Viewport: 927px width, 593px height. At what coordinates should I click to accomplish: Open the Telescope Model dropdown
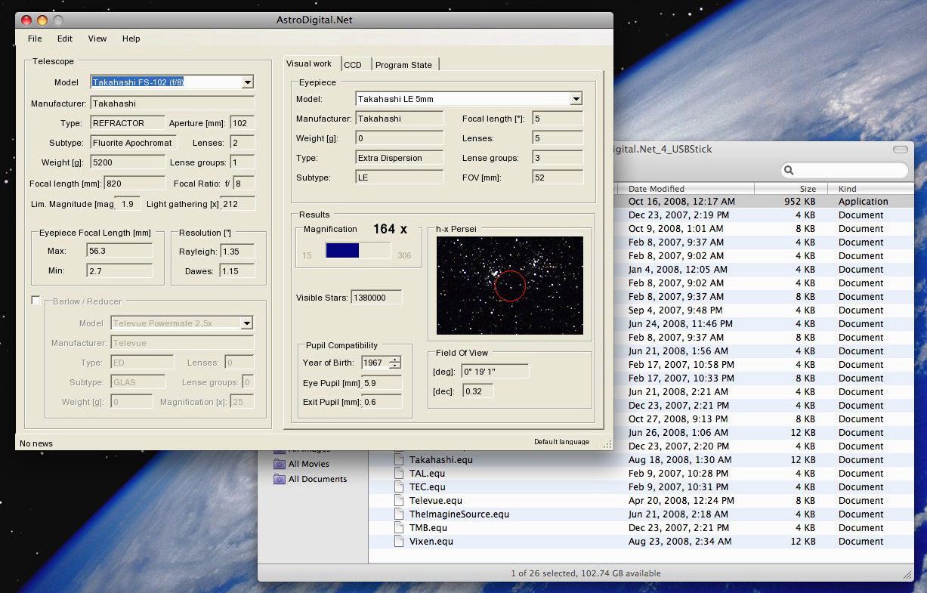[x=248, y=82]
